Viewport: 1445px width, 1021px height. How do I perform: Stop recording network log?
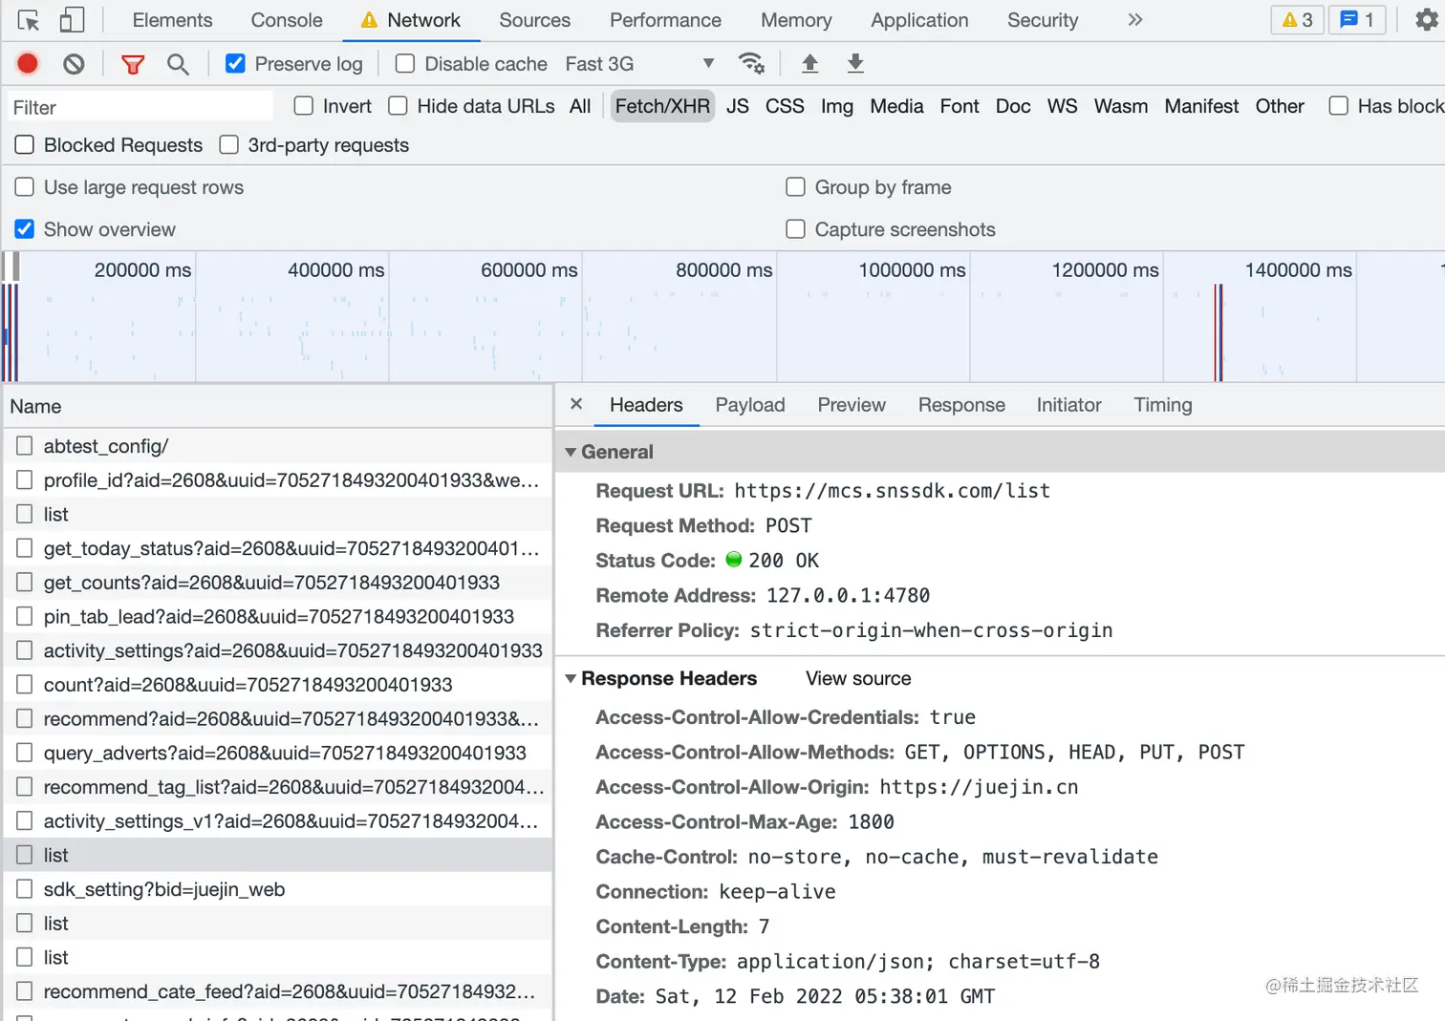click(28, 64)
